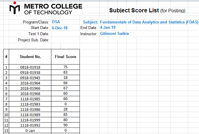Select student number 1018-01966

(x=30, y=88)
